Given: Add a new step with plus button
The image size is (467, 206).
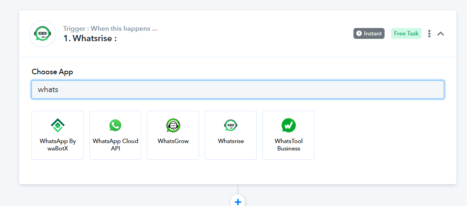Looking at the screenshot, I should coord(238,201).
